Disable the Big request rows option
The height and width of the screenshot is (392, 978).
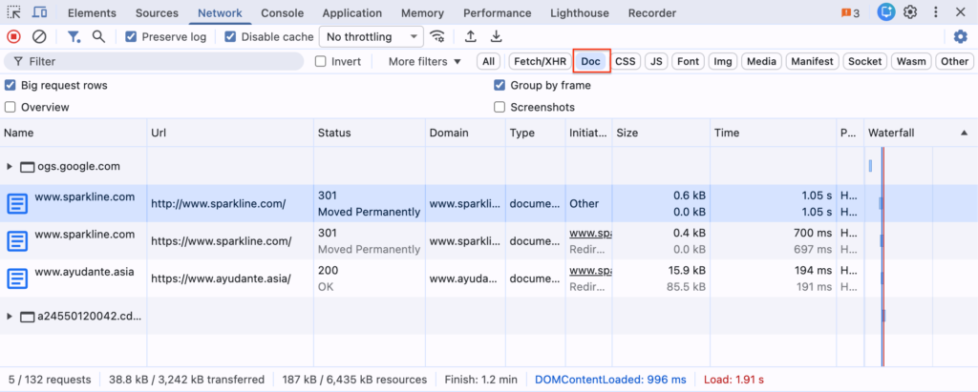click(11, 85)
